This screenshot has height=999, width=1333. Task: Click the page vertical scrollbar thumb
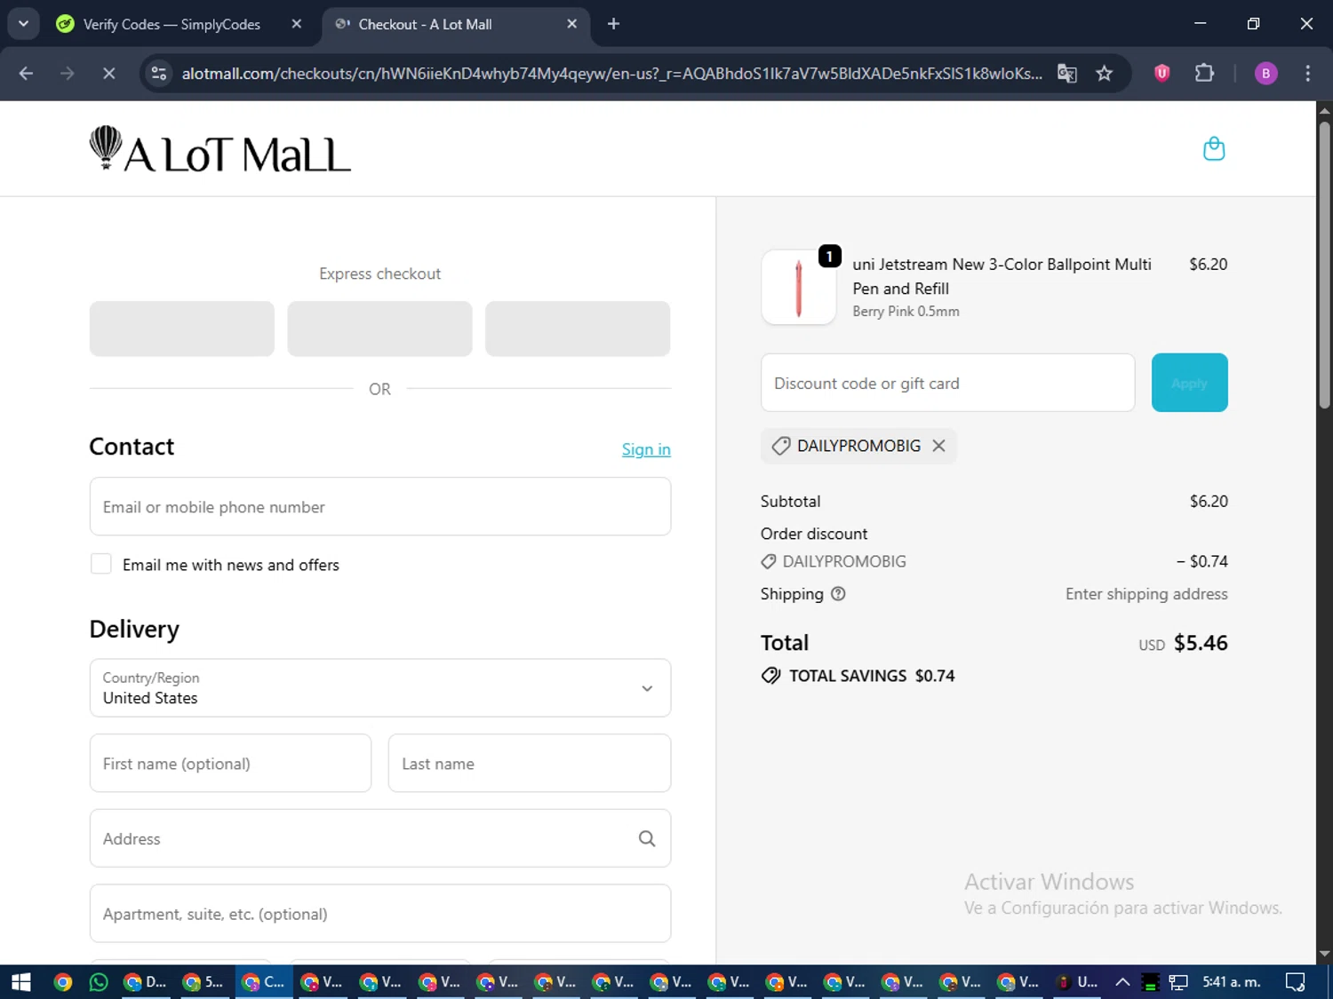point(1324,264)
